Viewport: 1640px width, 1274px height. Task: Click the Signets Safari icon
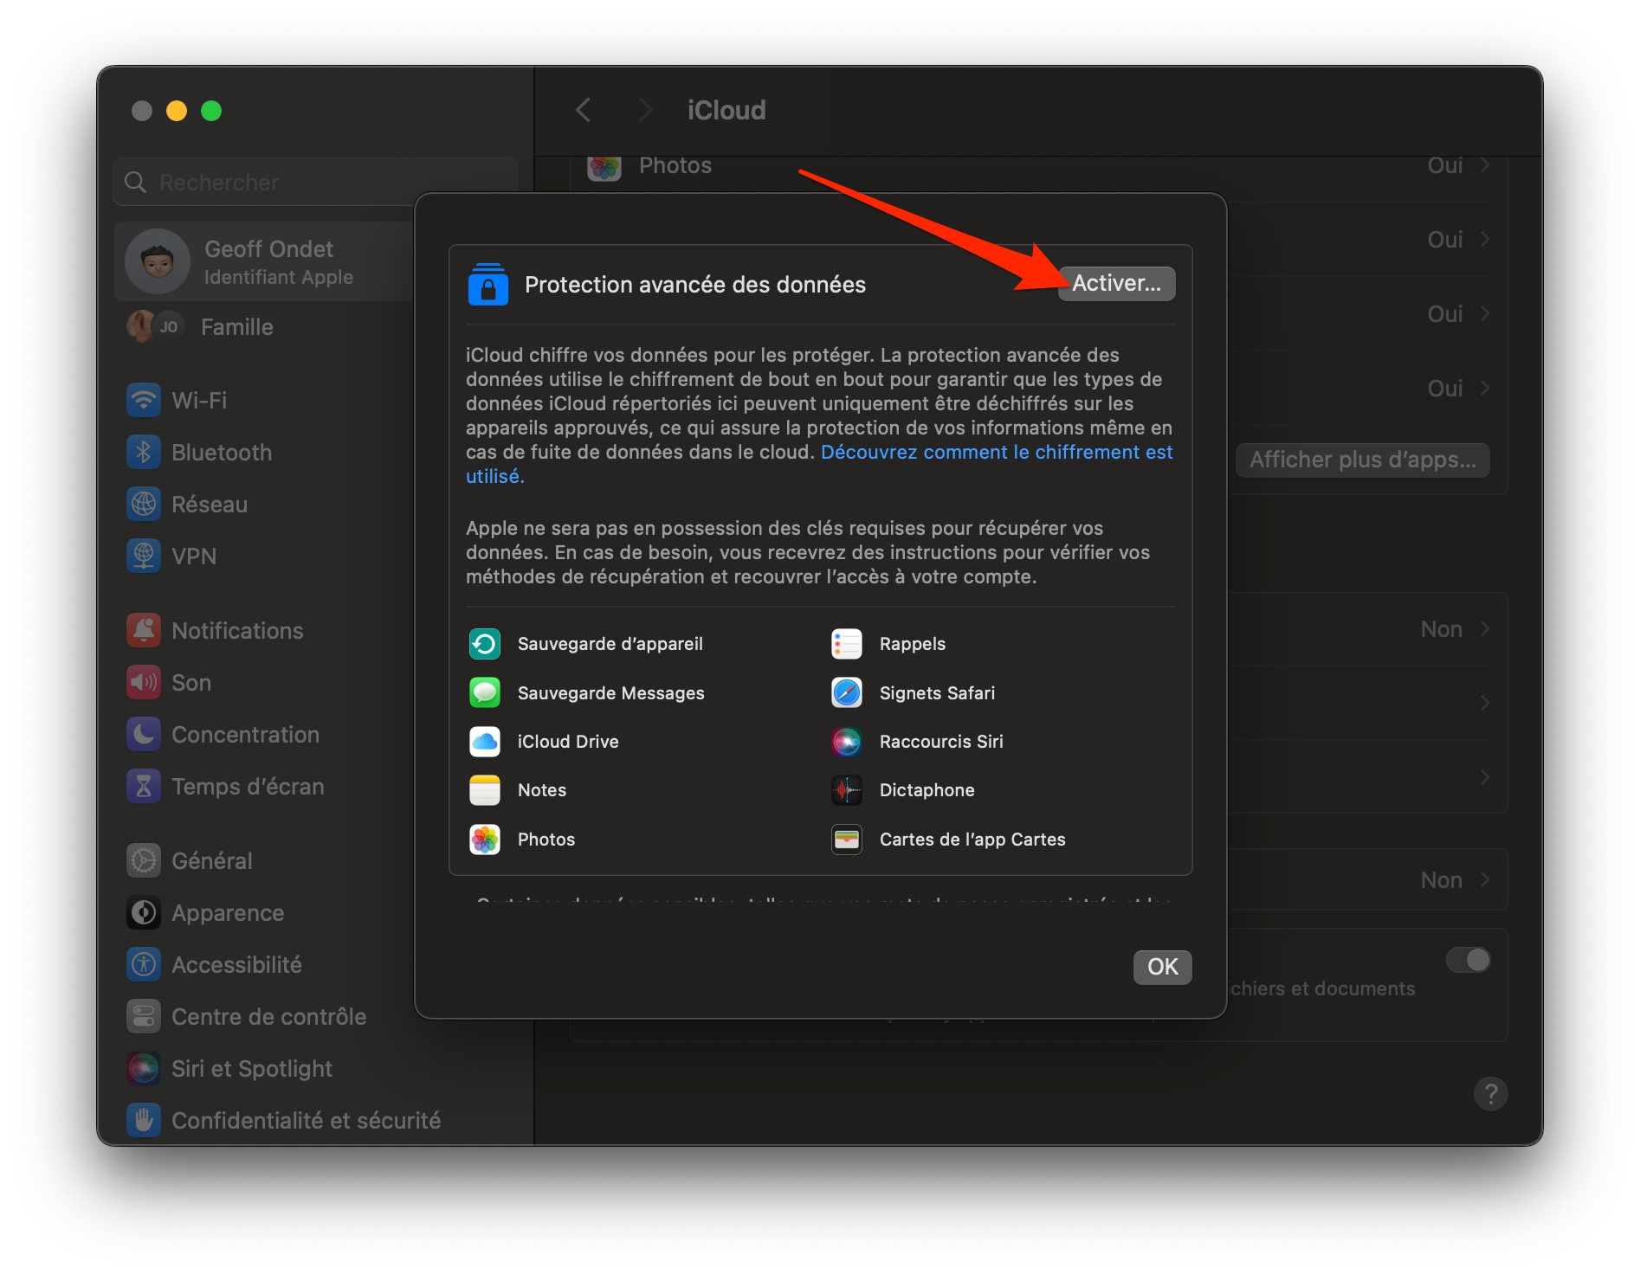[847, 693]
